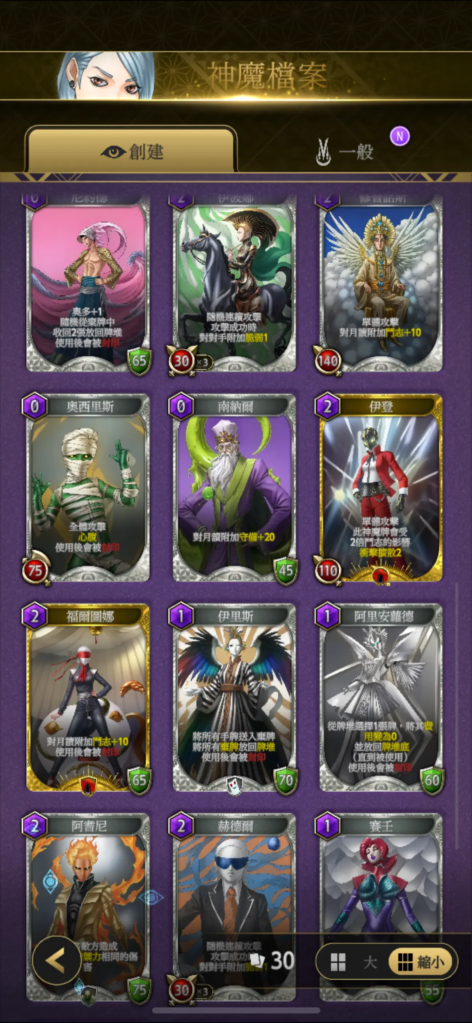Open the 創建 tab
Screen dimensions: 472x1023
coord(131,150)
